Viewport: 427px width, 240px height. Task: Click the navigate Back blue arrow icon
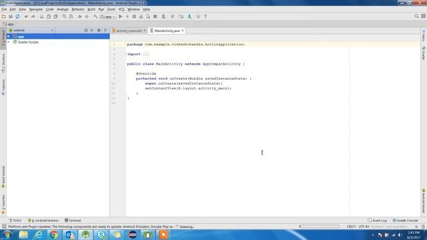[x=80, y=17]
